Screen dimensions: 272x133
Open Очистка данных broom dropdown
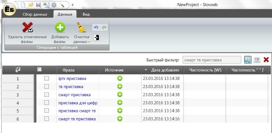tap(82, 33)
